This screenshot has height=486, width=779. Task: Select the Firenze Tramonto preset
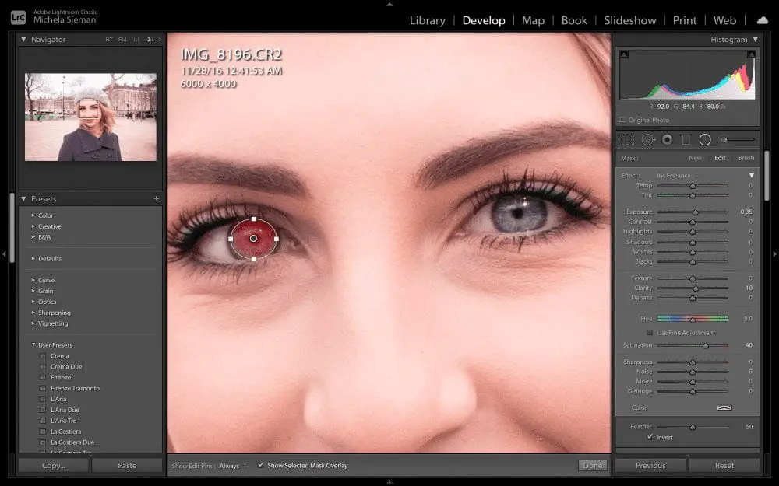coord(75,388)
